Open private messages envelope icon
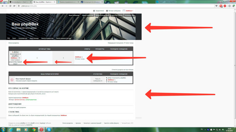236x132 pixels. [x=107, y=11]
